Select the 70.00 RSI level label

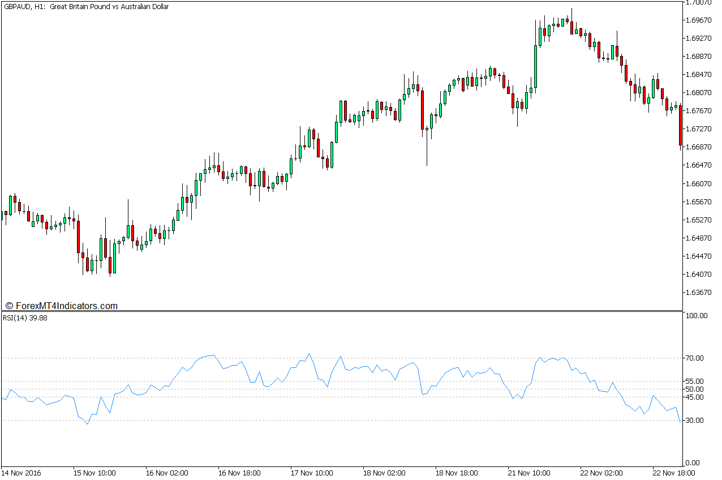695,358
